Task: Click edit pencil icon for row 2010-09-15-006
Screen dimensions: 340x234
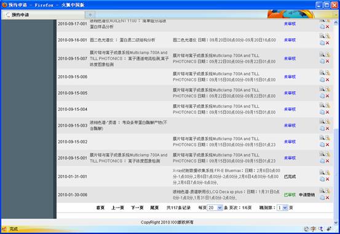Action: (x=328, y=73)
